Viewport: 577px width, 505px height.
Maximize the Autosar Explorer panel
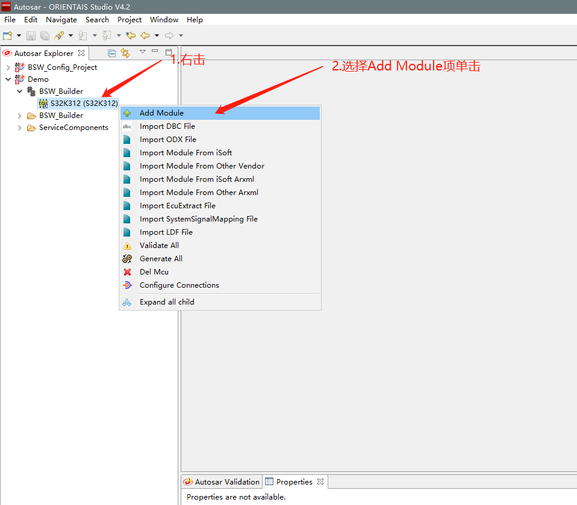169,52
